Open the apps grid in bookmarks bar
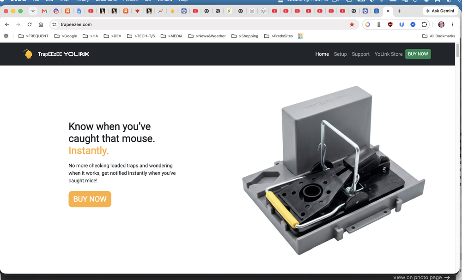 coord(6,36)
